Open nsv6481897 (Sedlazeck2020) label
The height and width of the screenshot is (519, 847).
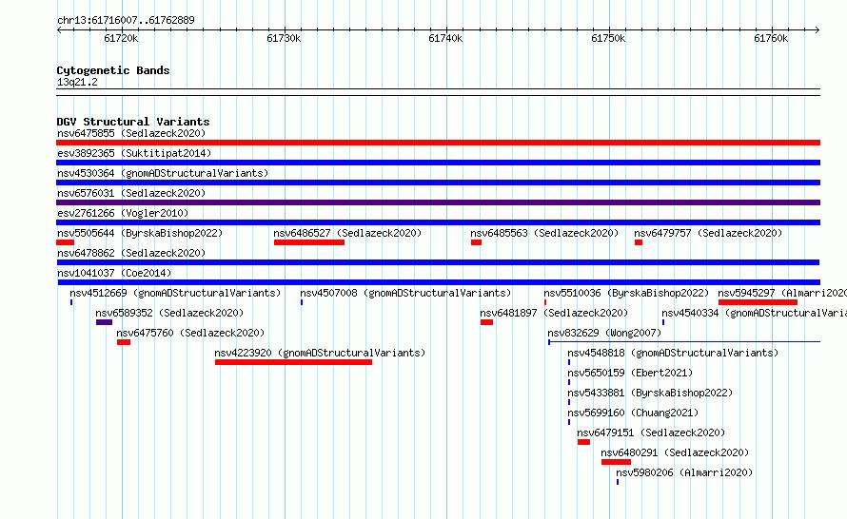coord(554,313)
